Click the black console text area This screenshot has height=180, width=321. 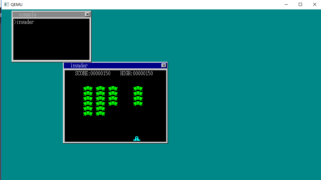tap(51, 40)
